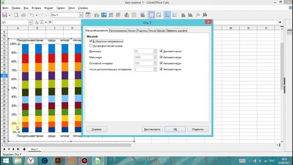Image resolution: width=293 pixels, height=165 pixels.
Task: Switch to the Подпись tab
Action: [x=142, y=31]
